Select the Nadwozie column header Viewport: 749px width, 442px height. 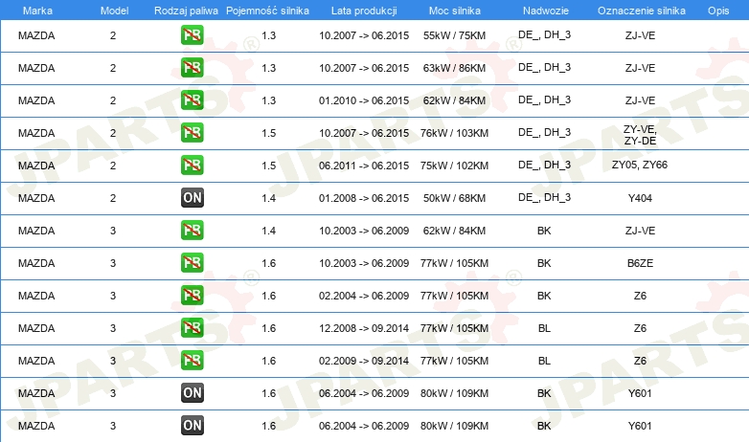click(546, 11)
